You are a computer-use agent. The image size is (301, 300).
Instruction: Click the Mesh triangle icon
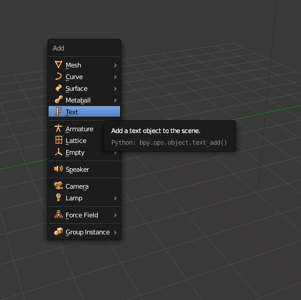point(59,64)
